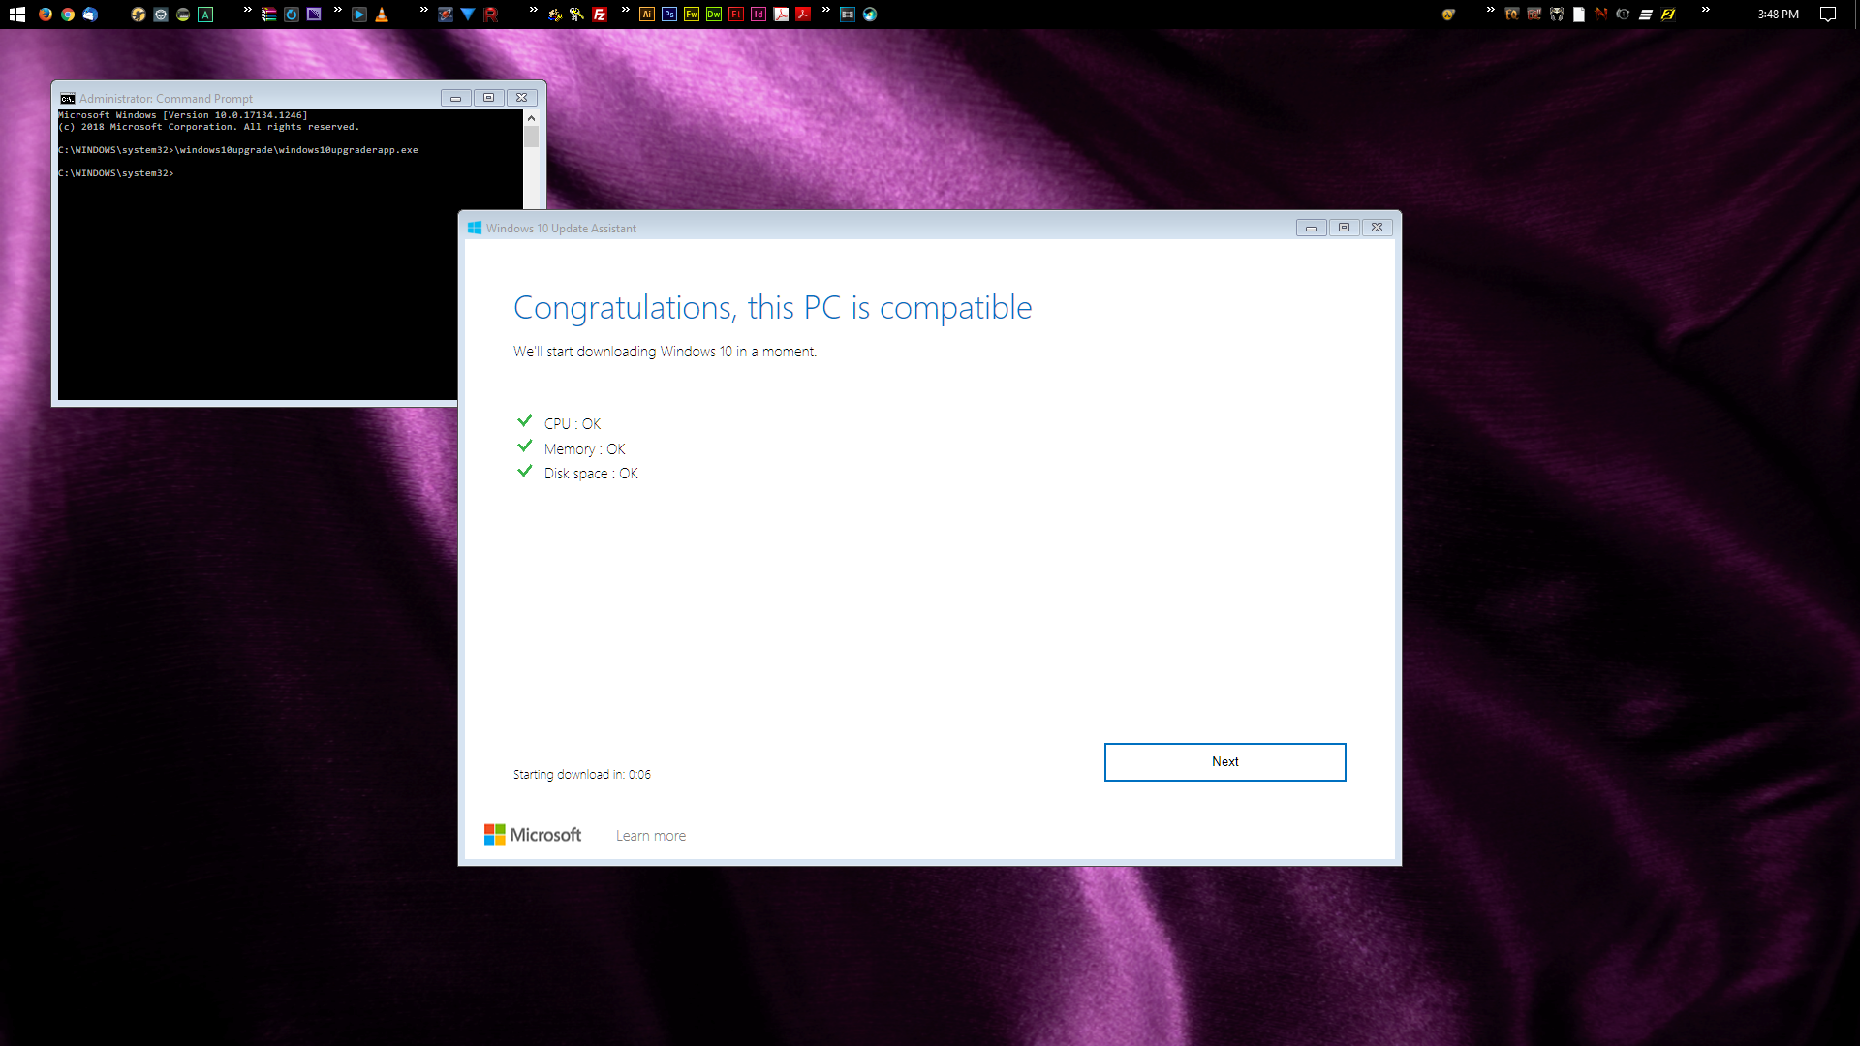Launch Adobe InDesign (Id) icon
The width and height of the screenshot is (1860, 1046).
point(759,15)
